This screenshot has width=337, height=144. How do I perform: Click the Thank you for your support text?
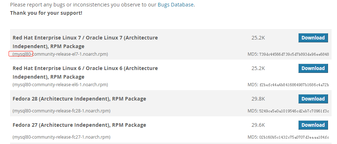click(x=46, y=13)
